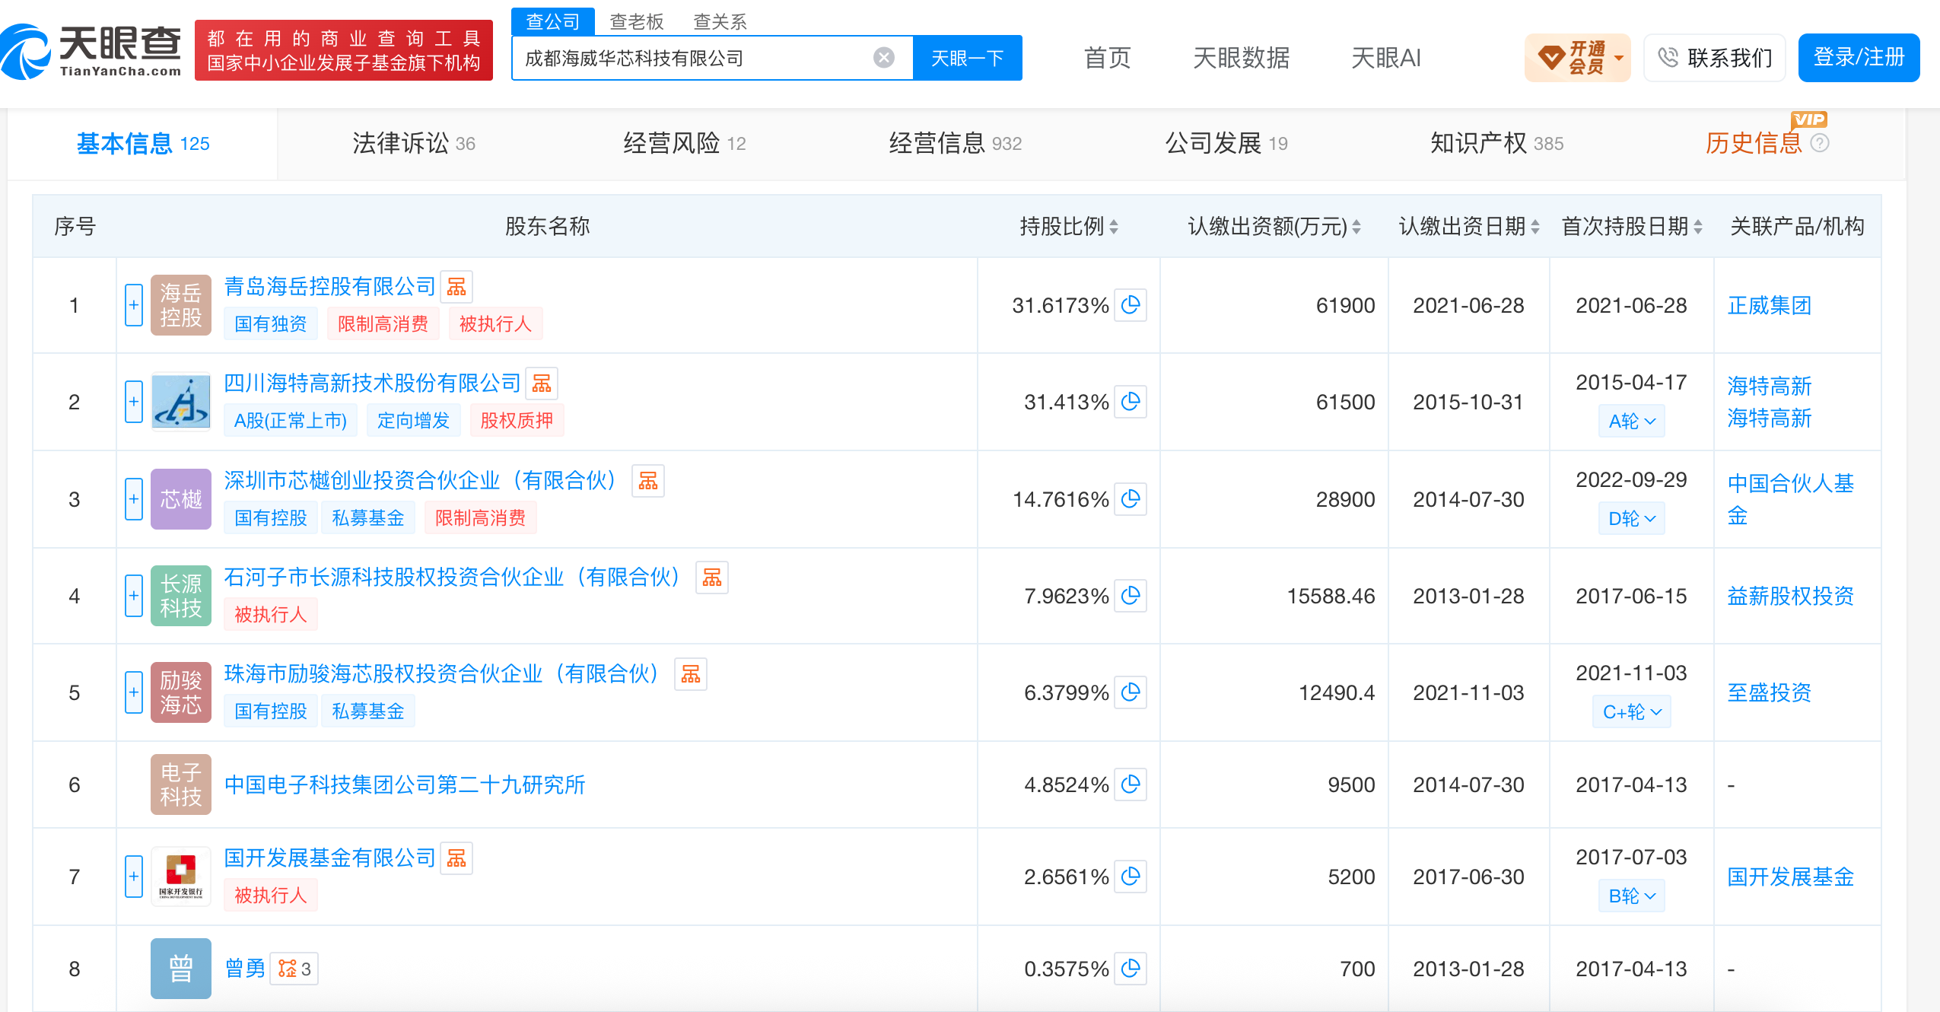This screenshot has height=1012, width=1940.
Task: Open the 开通会员 membership dropdown
Action: click(x=1578, y=58)
